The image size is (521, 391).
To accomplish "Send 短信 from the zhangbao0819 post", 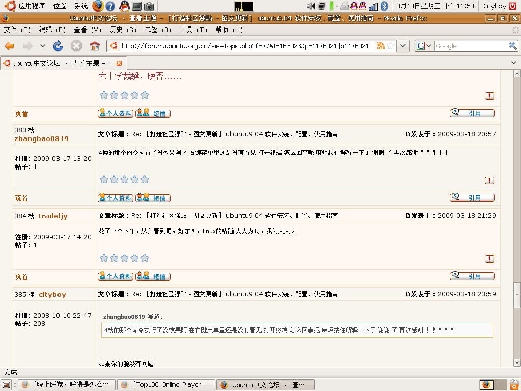I will point(153,198).
